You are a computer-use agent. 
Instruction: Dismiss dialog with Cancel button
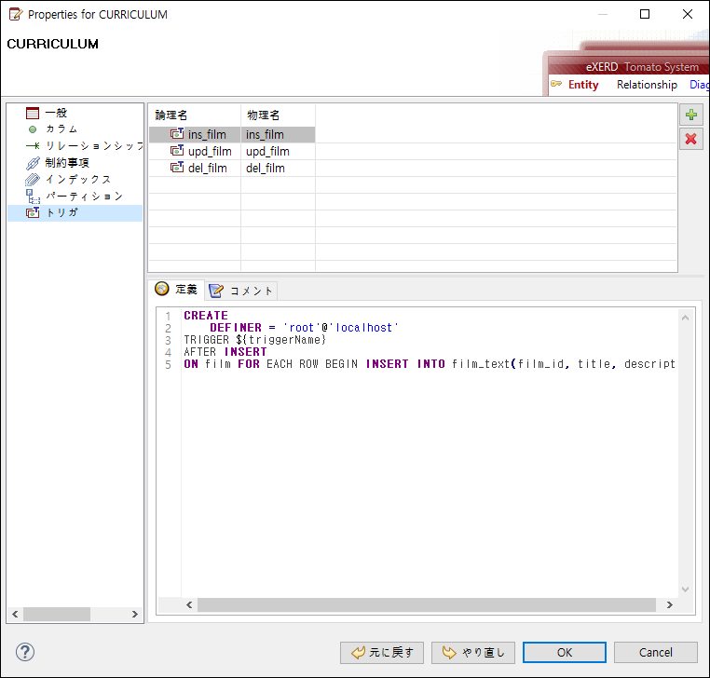(656, 653)
